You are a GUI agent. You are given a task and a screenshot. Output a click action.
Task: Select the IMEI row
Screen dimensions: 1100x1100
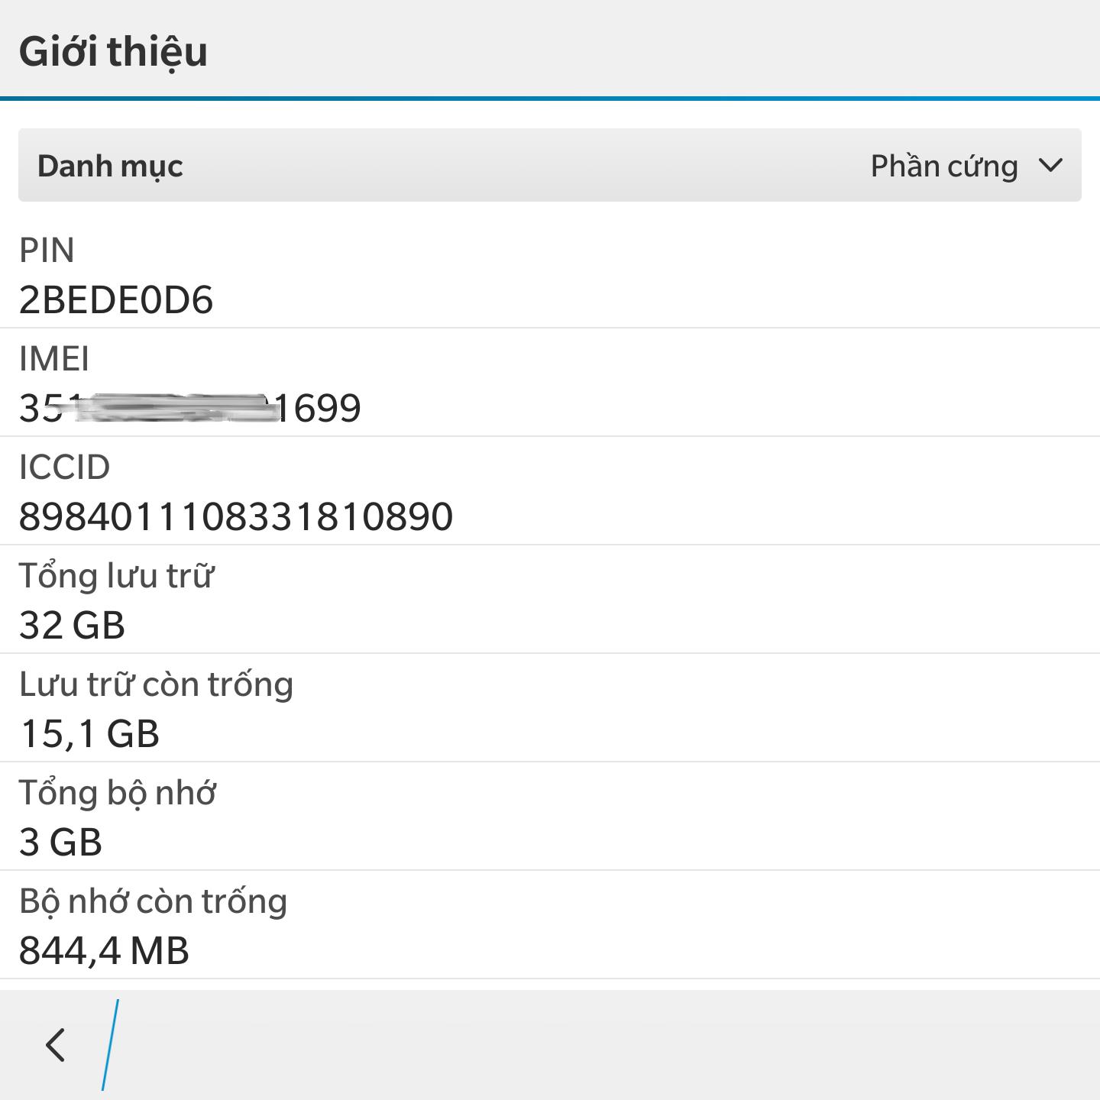click(x=550, y=383)
